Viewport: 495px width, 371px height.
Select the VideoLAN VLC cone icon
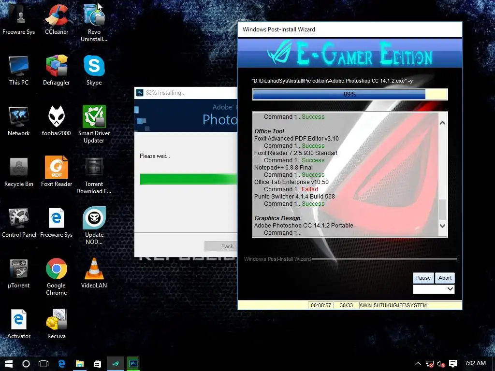pyautogui.click(x=94, y=273)
